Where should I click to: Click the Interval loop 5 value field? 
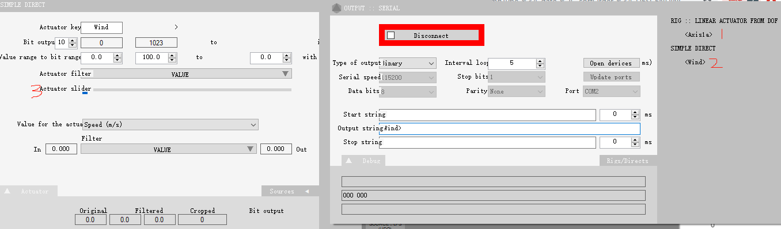click(511, 63)
